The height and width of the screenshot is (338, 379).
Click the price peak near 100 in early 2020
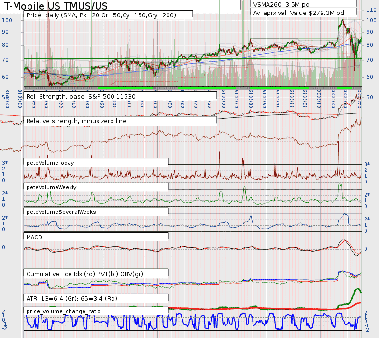(x=342, y=21)
